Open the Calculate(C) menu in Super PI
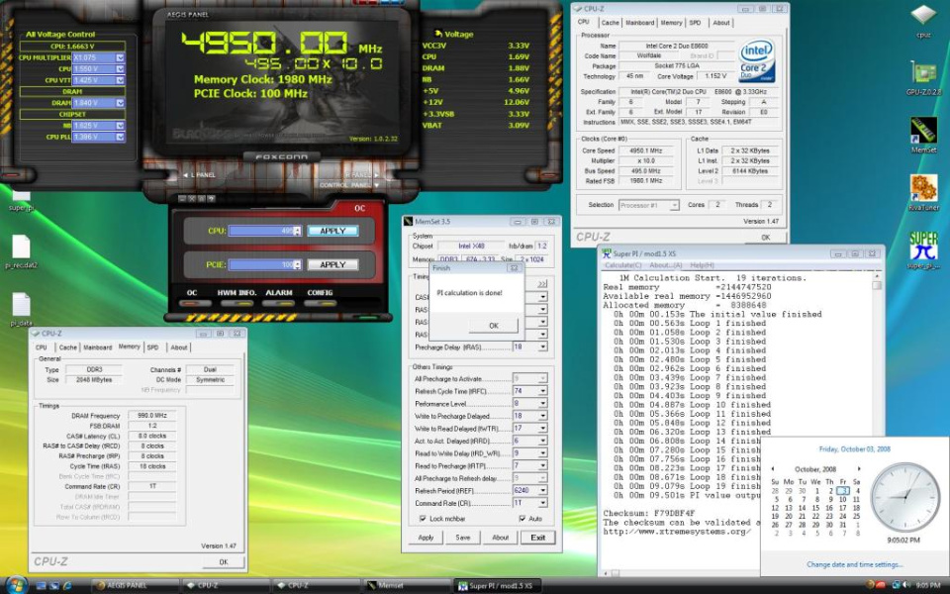This screenshot has width=950, height=594. point(622,265)
